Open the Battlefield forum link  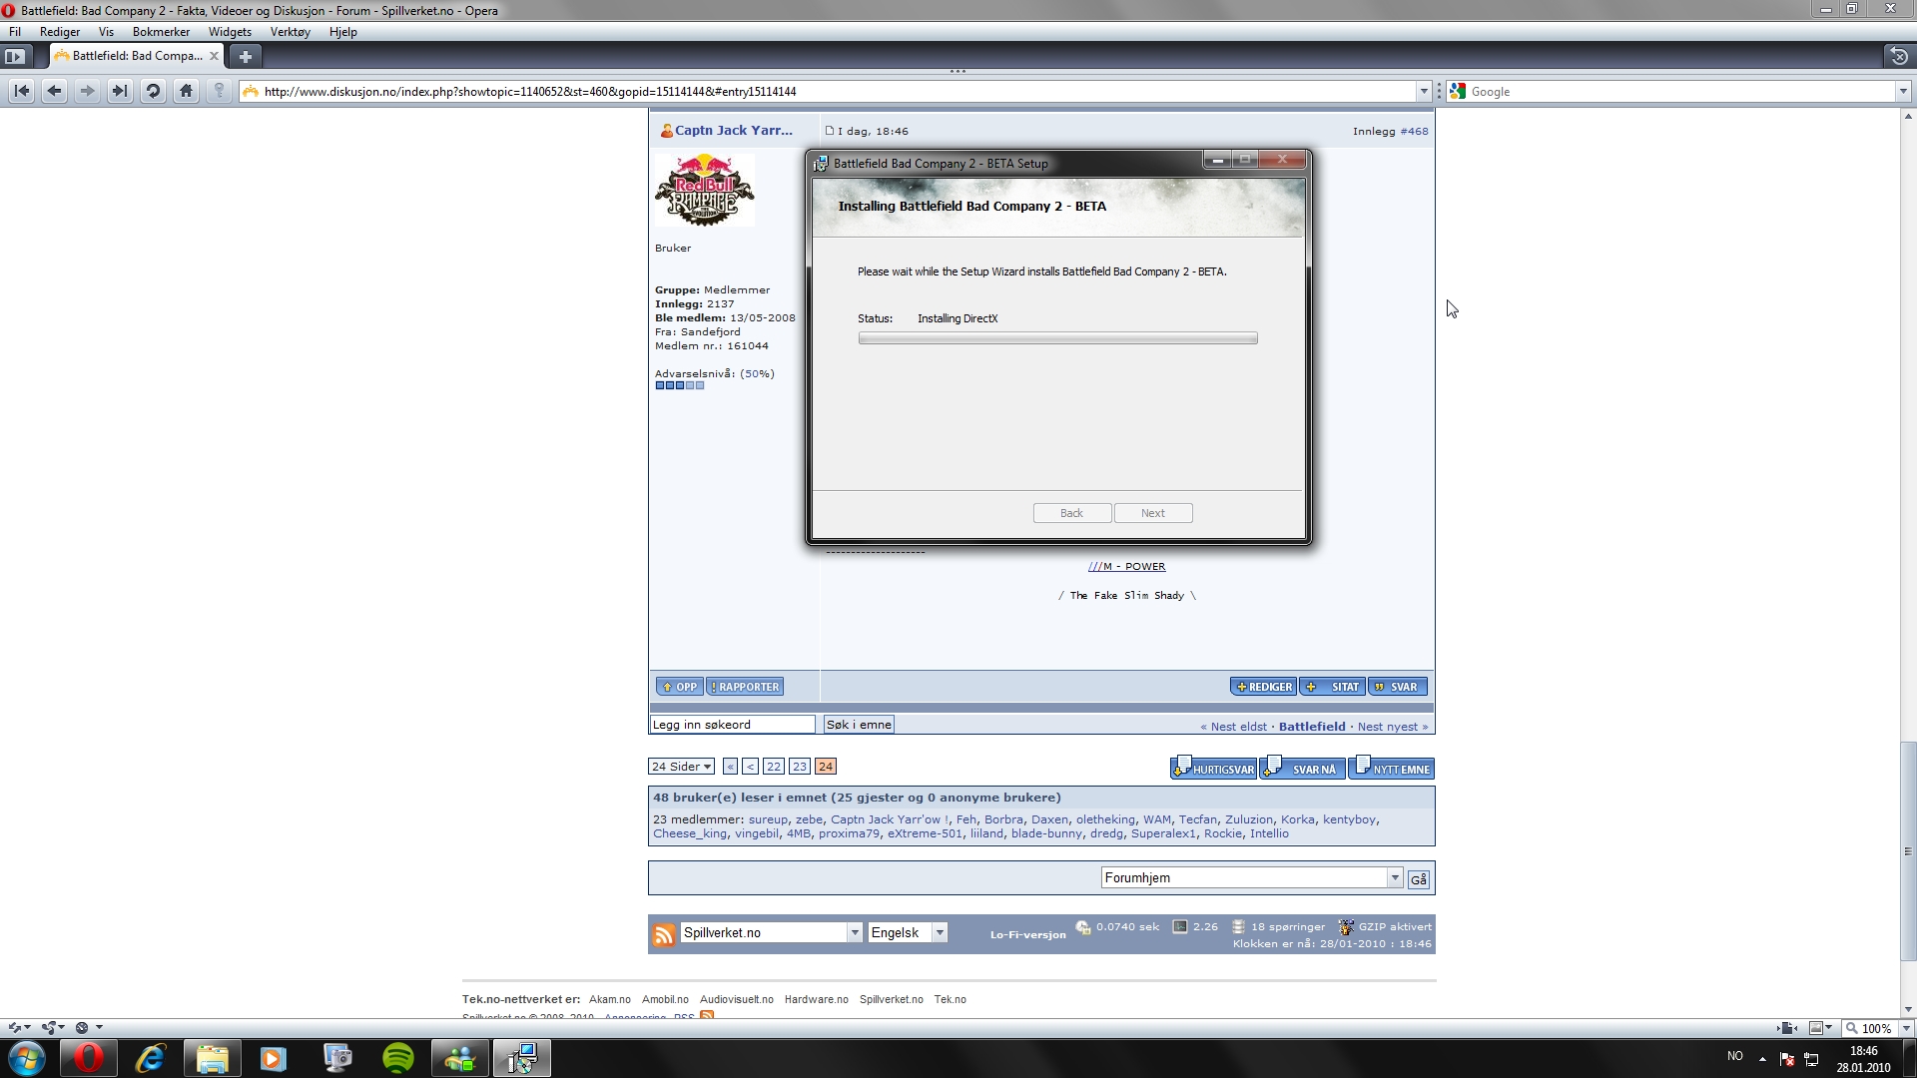[1312, 727]
